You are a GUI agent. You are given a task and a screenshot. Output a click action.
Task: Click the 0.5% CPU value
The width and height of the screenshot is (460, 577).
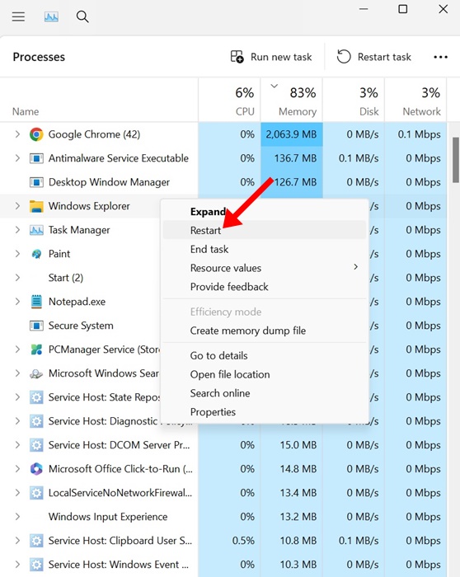point(243,541)
